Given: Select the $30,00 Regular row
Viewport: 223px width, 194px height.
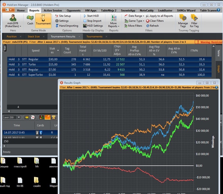Looking at the screenshot, I should [109, 59].
